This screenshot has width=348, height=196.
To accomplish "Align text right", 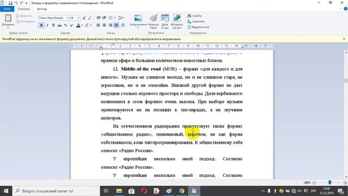I will pyautogui.click(x=110, y=26).
